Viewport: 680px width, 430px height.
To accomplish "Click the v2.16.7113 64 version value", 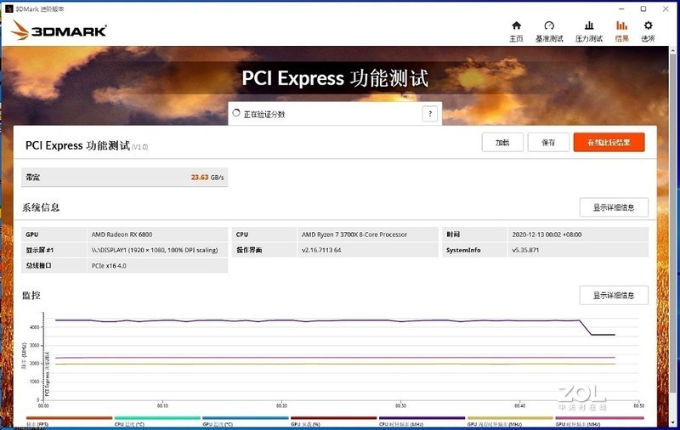I will 321,250.
